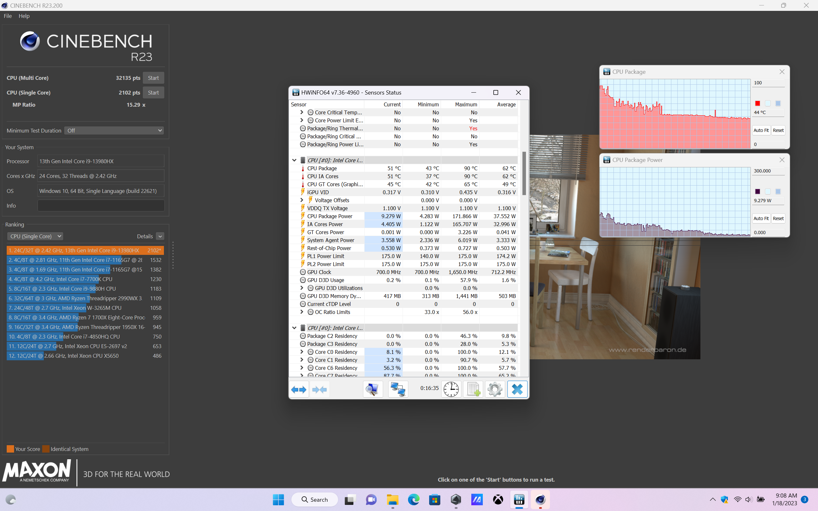This screenshot has height=511, width=818.
Task: Click the Info input field
Action: tap(101, 205)
